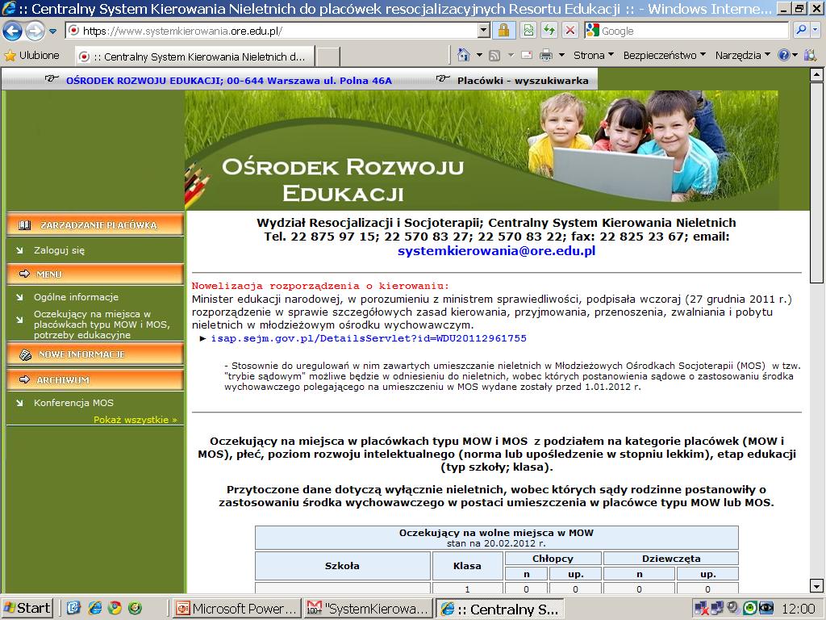Click the compatibility view icon

pyautogui.click(x=528, y=31)
